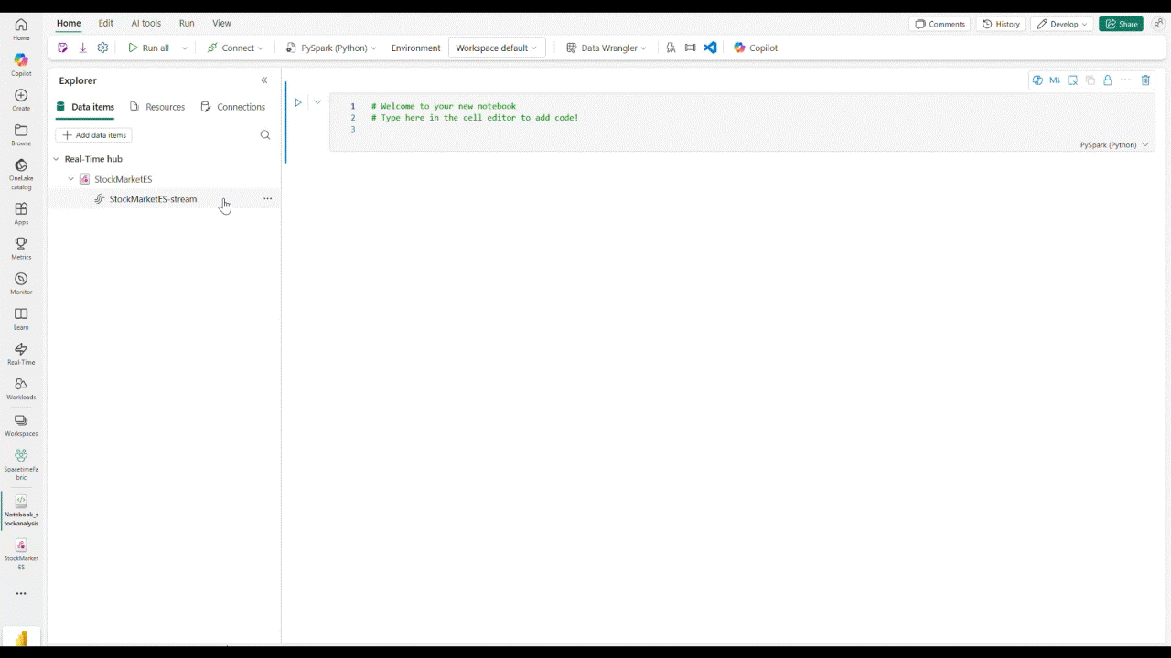The image size is (1171, 658).
Task: Collapse the StockMarketES node
Action: [70, 179]
